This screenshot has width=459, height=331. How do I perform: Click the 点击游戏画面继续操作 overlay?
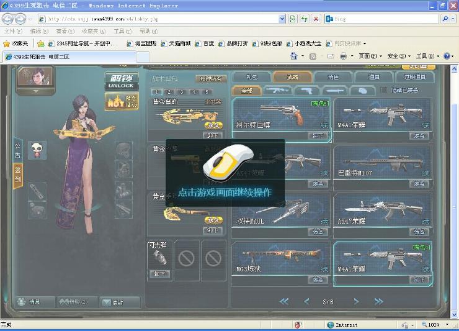225,173
